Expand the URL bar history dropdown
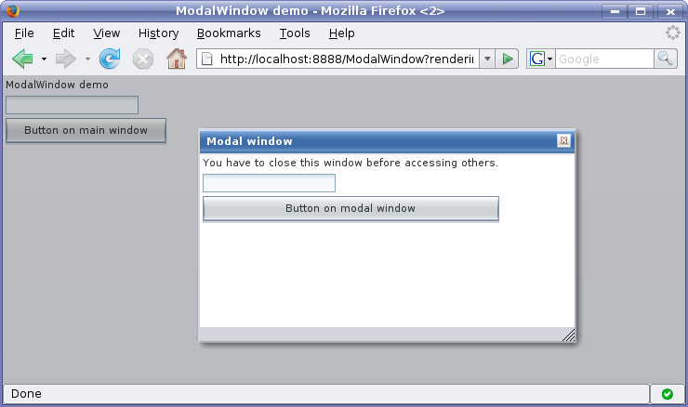This screenshot has width=688, height=407. pyautogui.click(x=486, y=59)
